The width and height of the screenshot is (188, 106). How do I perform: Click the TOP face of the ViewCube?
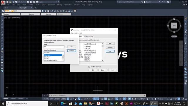point(174,26)
